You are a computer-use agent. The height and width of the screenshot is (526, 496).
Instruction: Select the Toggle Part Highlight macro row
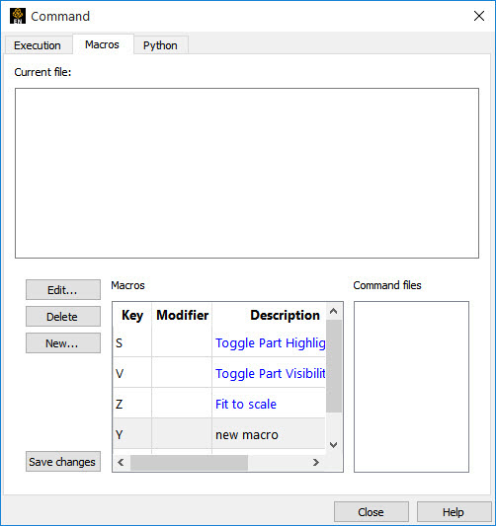(x=219, y=342)
